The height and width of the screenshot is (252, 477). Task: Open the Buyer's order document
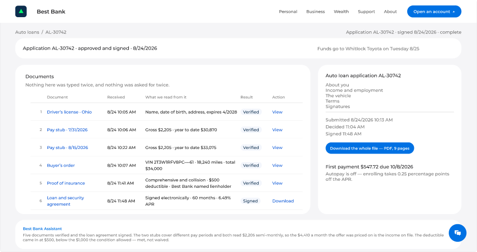point(61,165)
